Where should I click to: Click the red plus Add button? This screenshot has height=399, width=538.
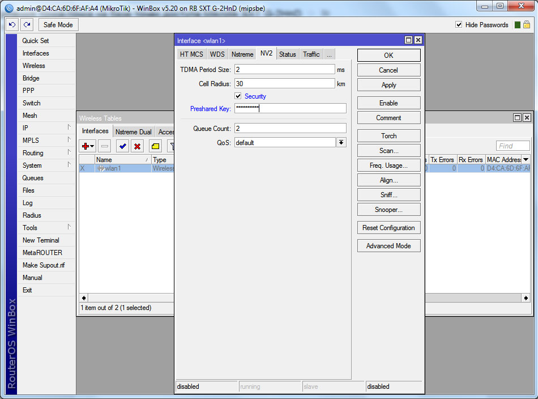pos(88,146)
